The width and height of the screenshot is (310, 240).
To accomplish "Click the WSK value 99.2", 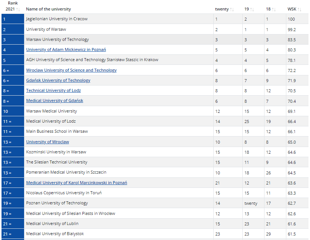I will [292, 29].
